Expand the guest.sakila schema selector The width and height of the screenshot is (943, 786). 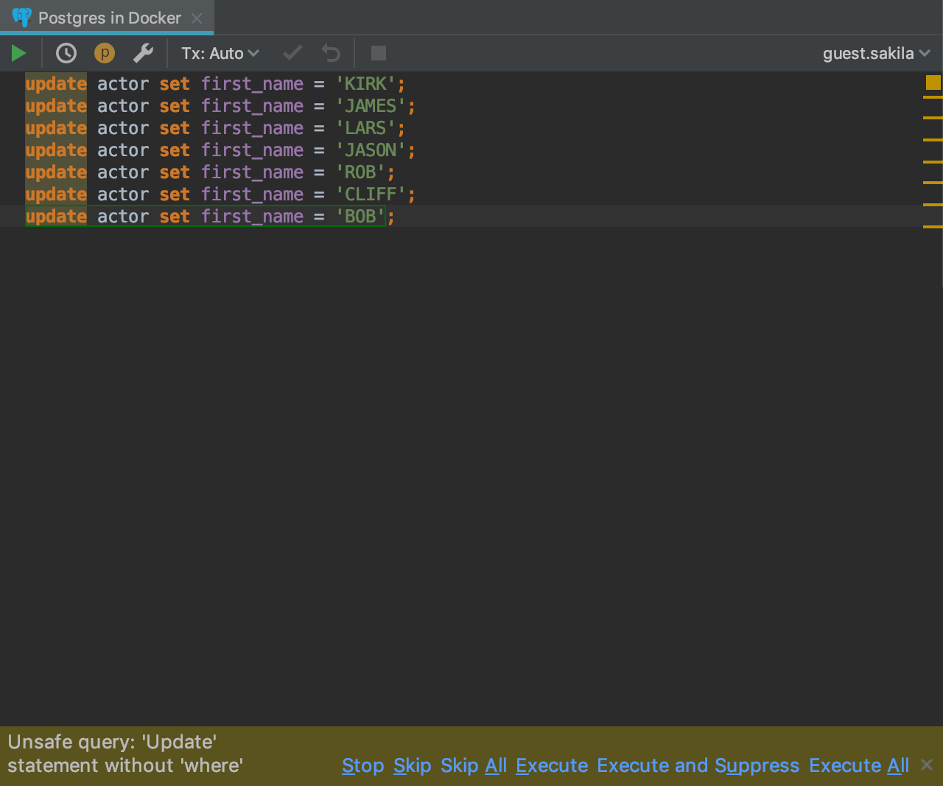click(x=876, y=53)
